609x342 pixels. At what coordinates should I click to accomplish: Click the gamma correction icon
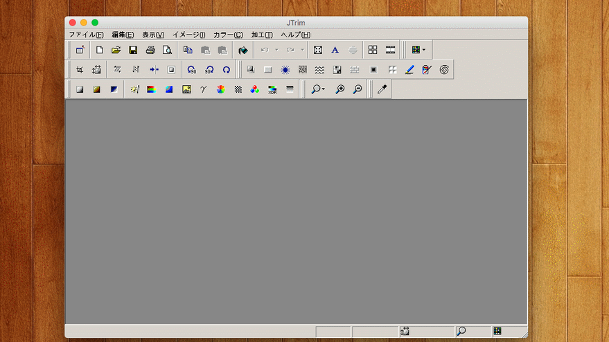click(203, 89)
